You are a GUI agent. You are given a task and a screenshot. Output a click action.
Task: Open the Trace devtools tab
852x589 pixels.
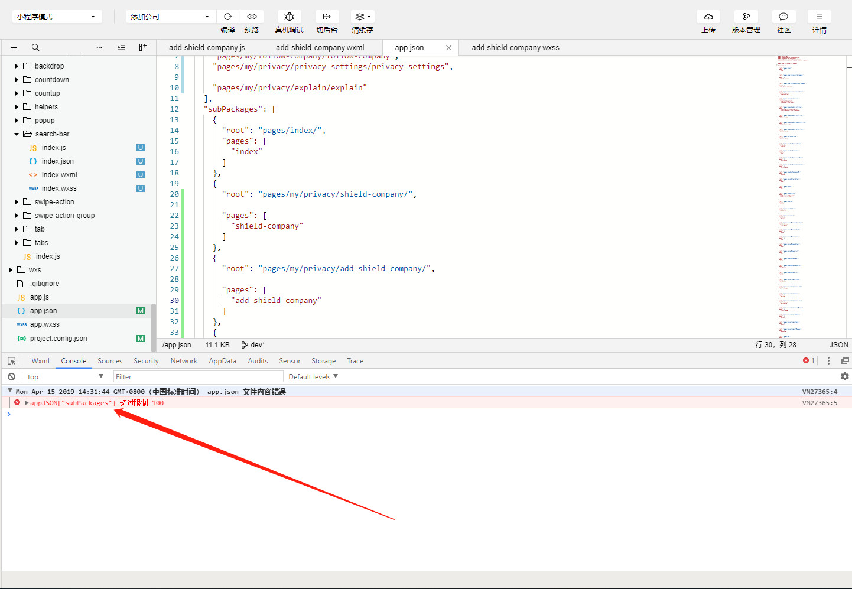coord(355,361)
